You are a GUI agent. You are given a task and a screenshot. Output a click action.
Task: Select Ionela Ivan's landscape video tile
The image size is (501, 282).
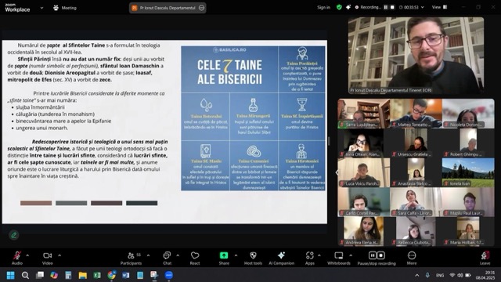468,172
